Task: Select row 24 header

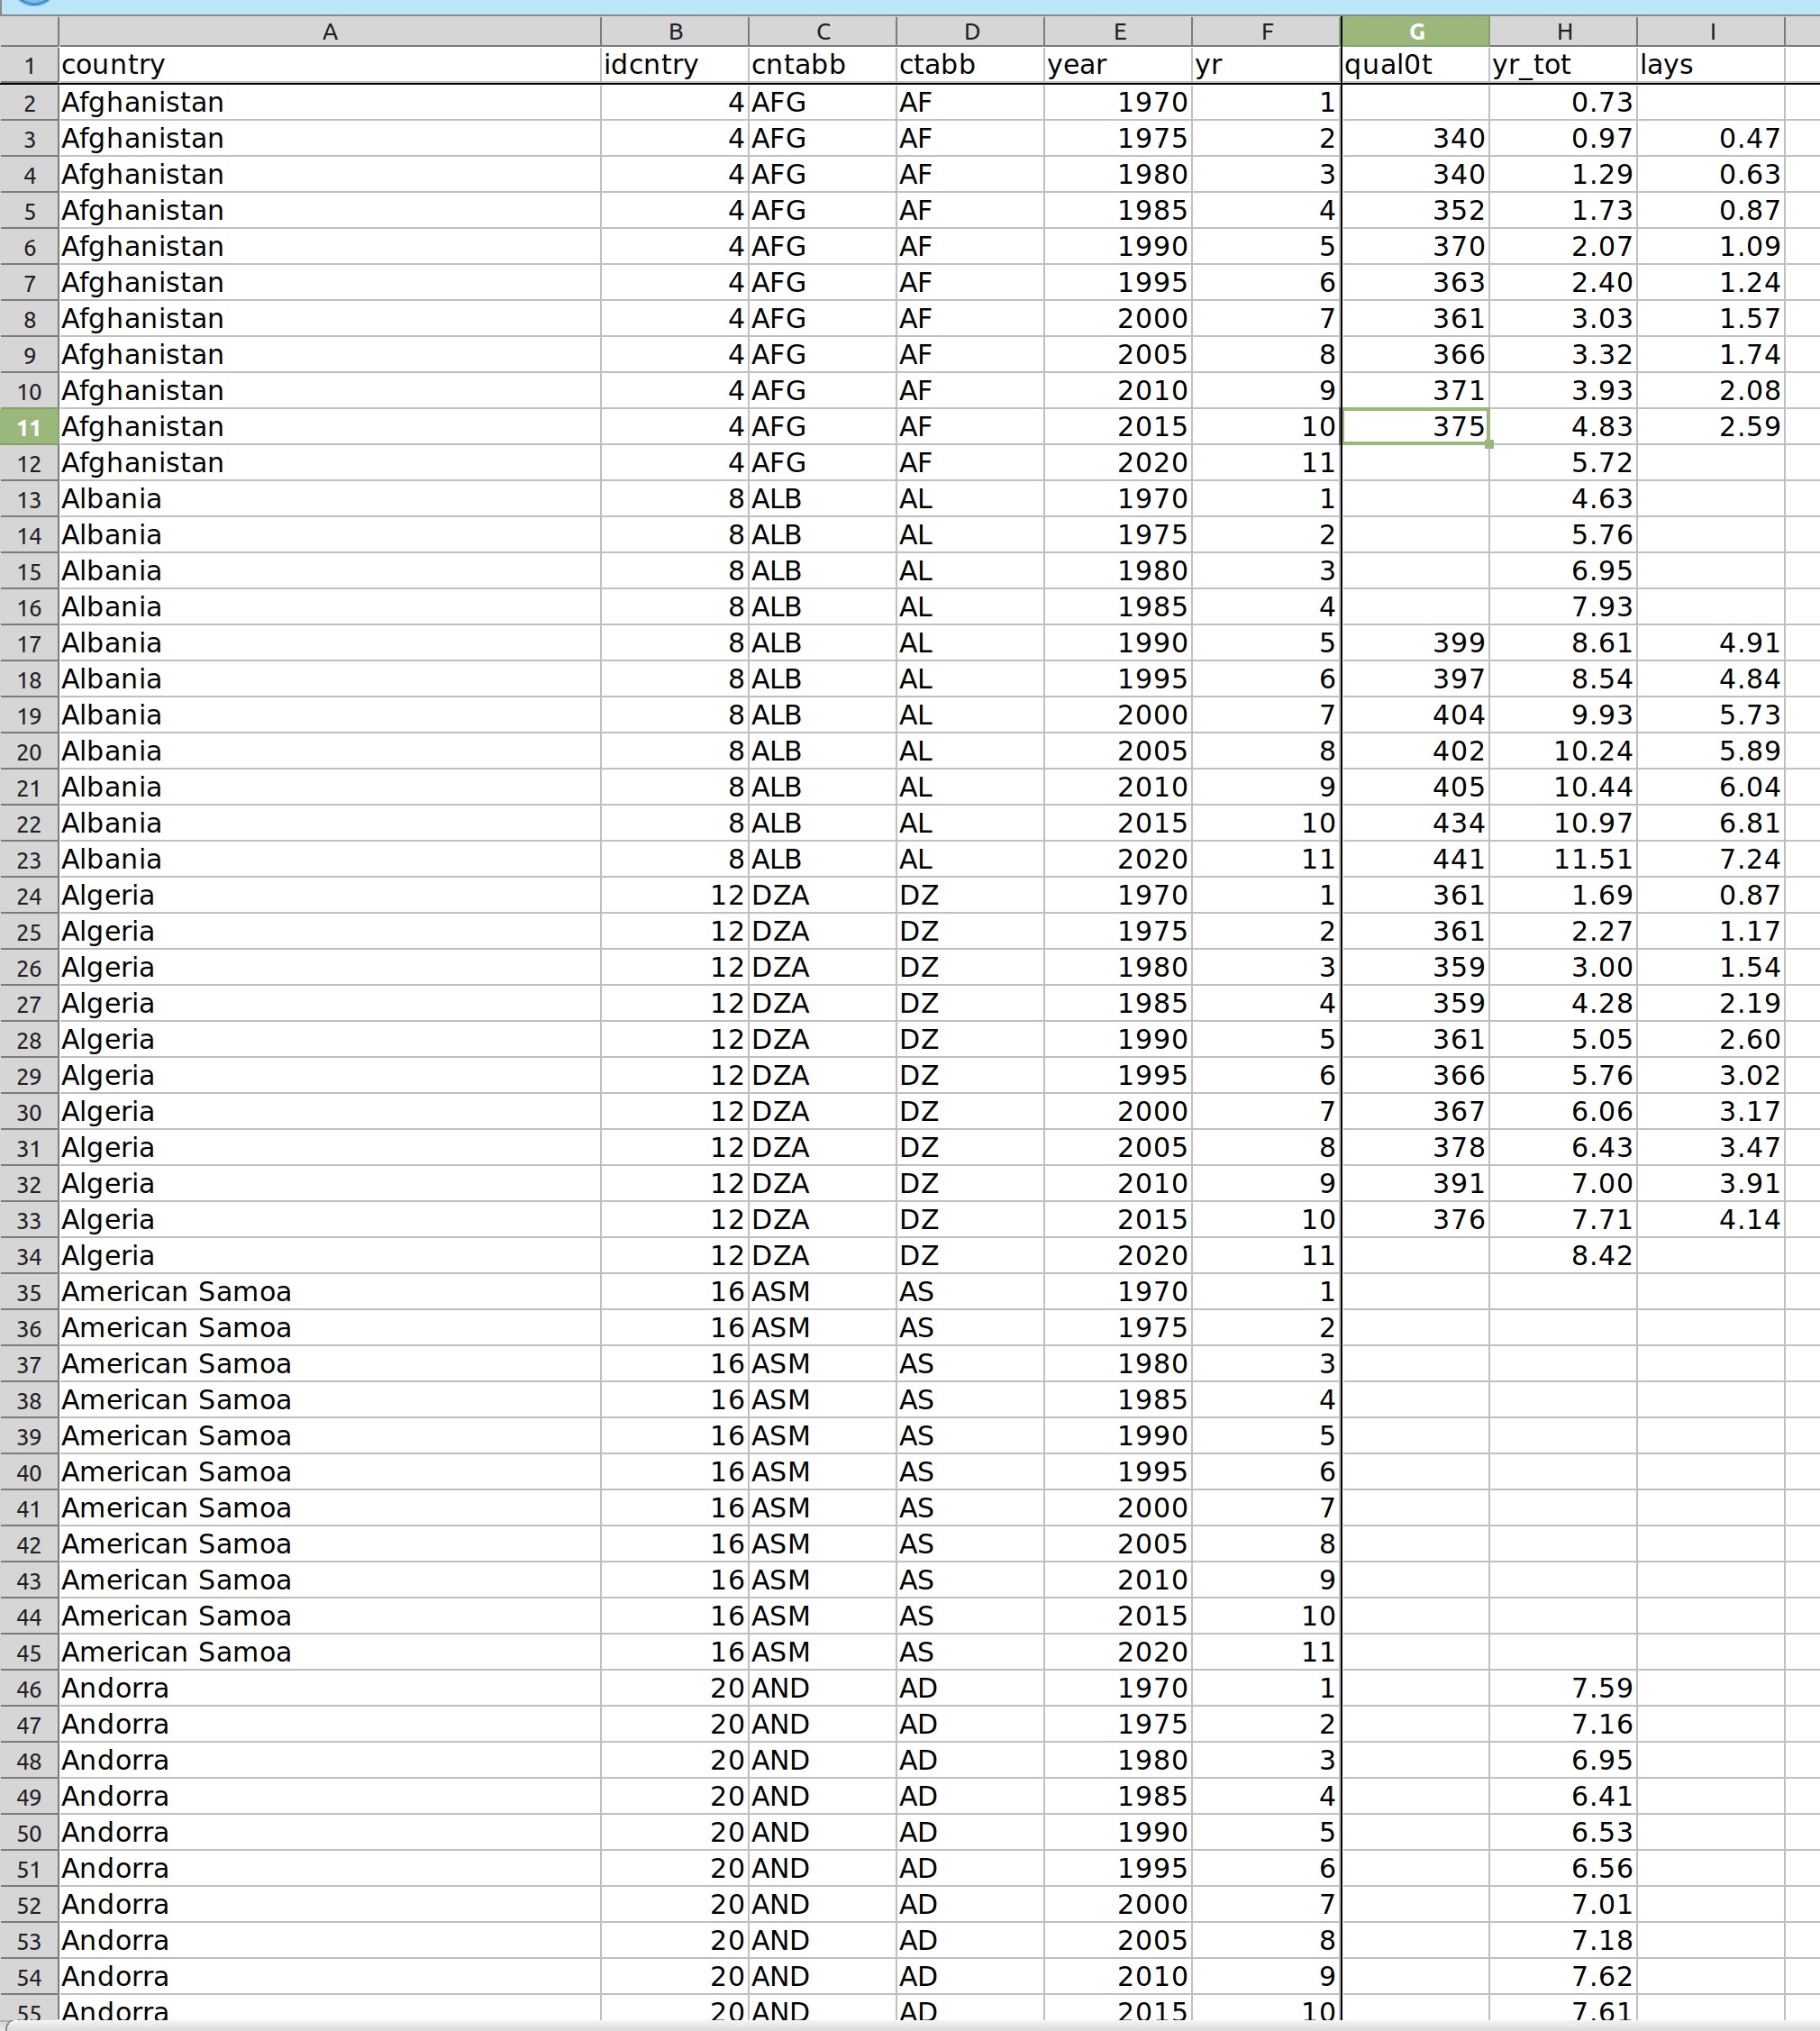Action: 29,896
